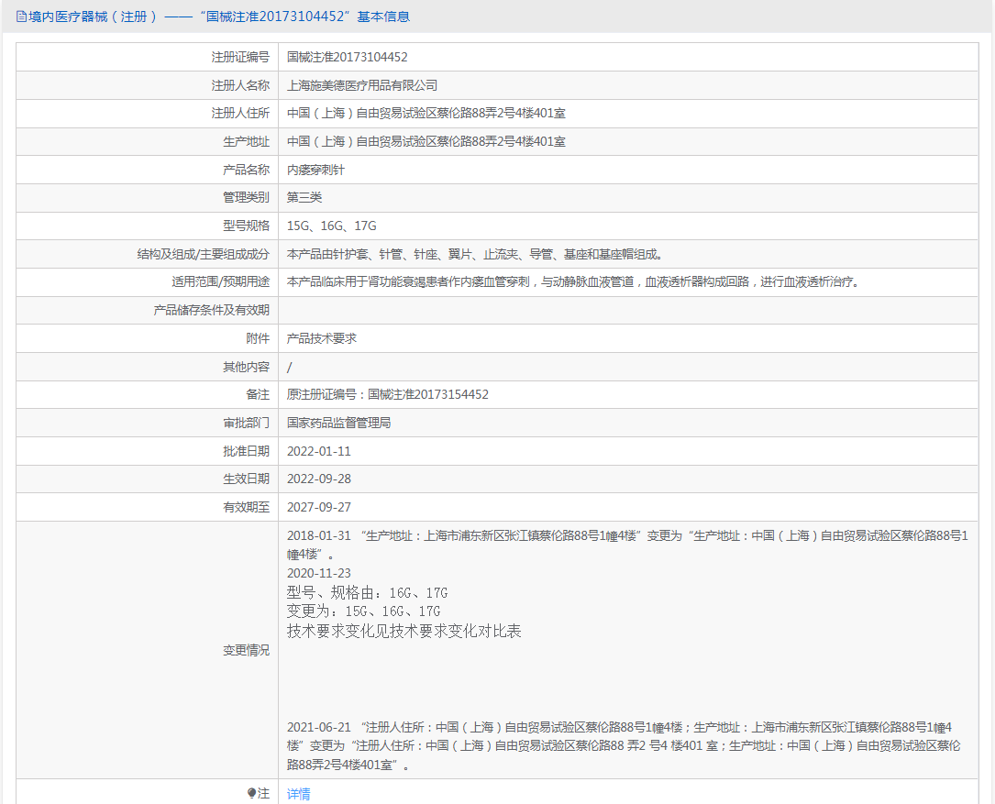995x804 pixels.
Task: Click the 注册证编号 row label
Action: [x=240, y=57]
